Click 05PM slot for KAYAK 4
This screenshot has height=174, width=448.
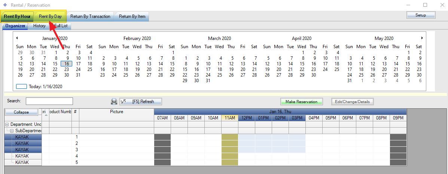[x=331, y=156]
